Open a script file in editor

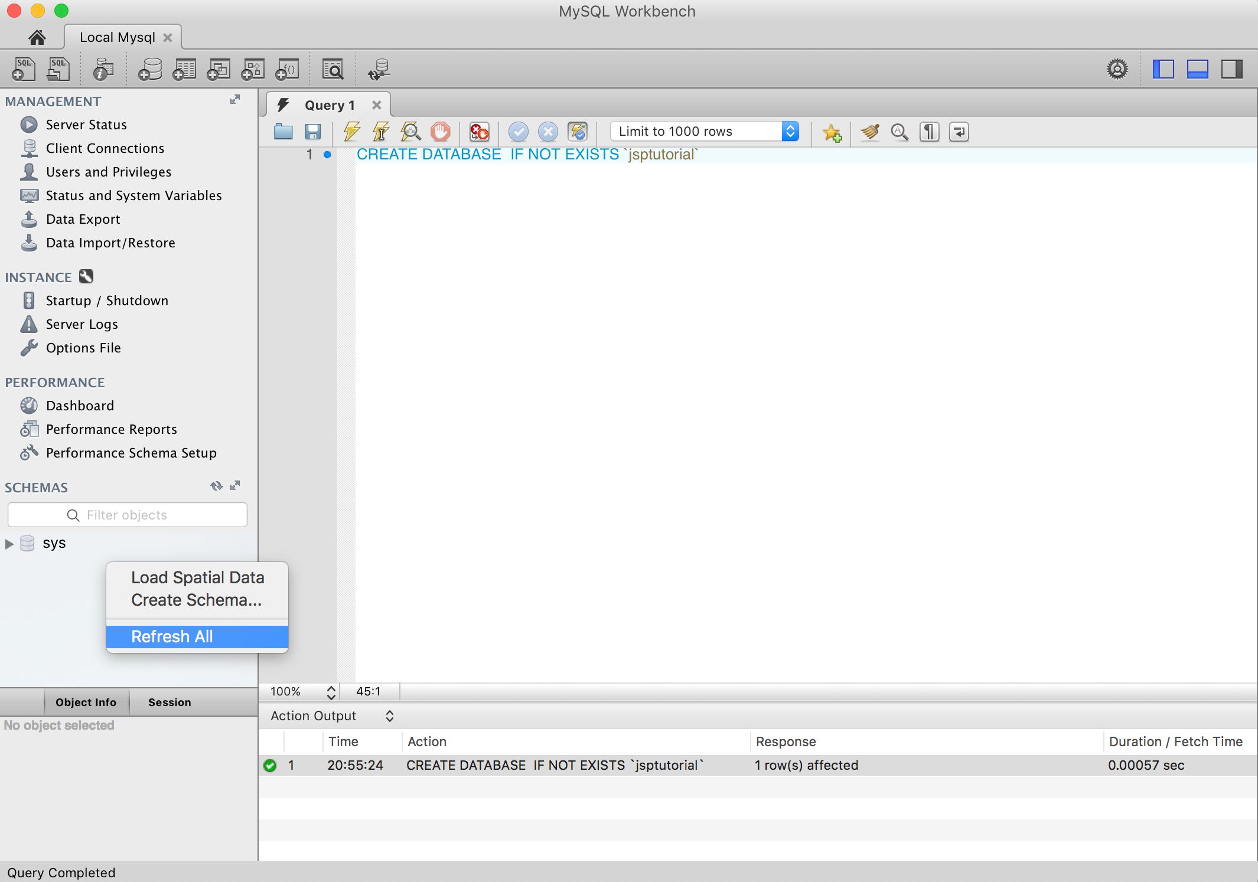click(283, 131)
